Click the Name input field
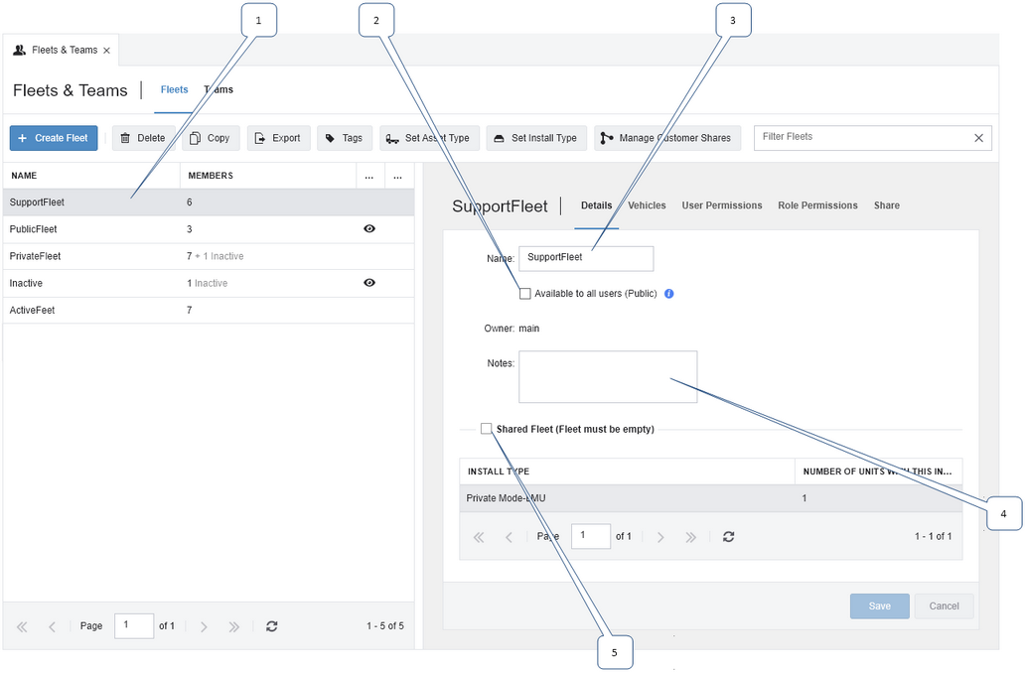The height and width of the screenshot is (673, 1025). pyautogui.click(x=586, y=259)
